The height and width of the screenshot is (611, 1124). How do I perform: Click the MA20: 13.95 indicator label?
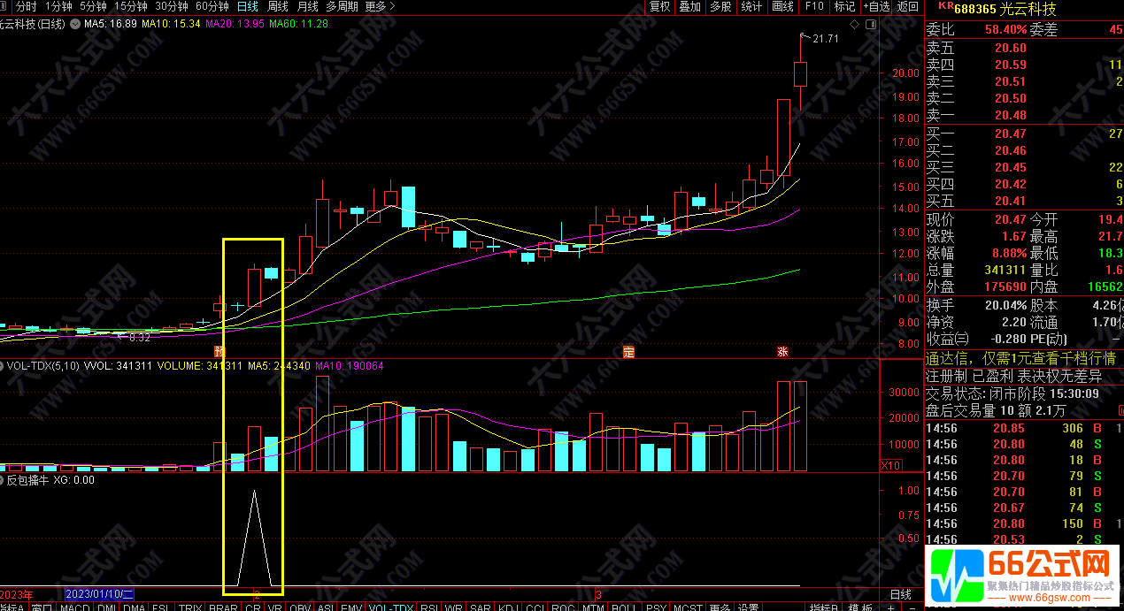(x=236, y=24)
